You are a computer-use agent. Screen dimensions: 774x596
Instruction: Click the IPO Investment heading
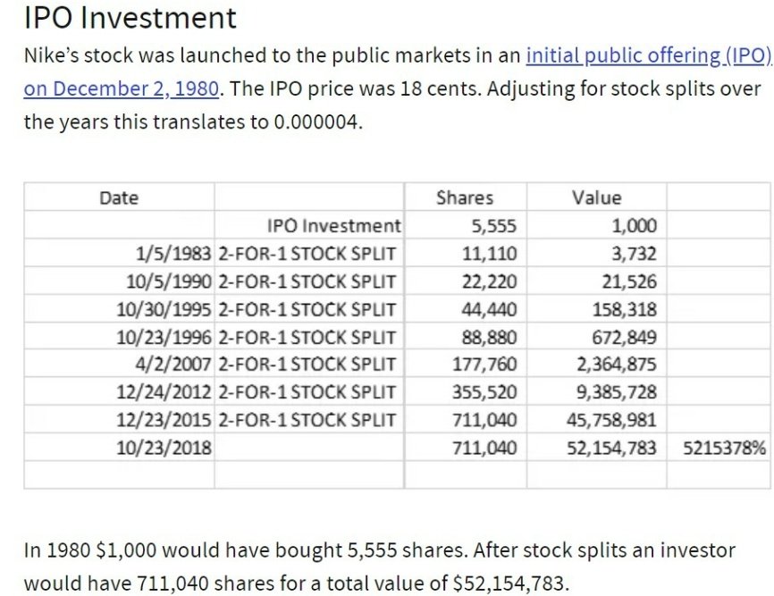[x=130, y=18]
